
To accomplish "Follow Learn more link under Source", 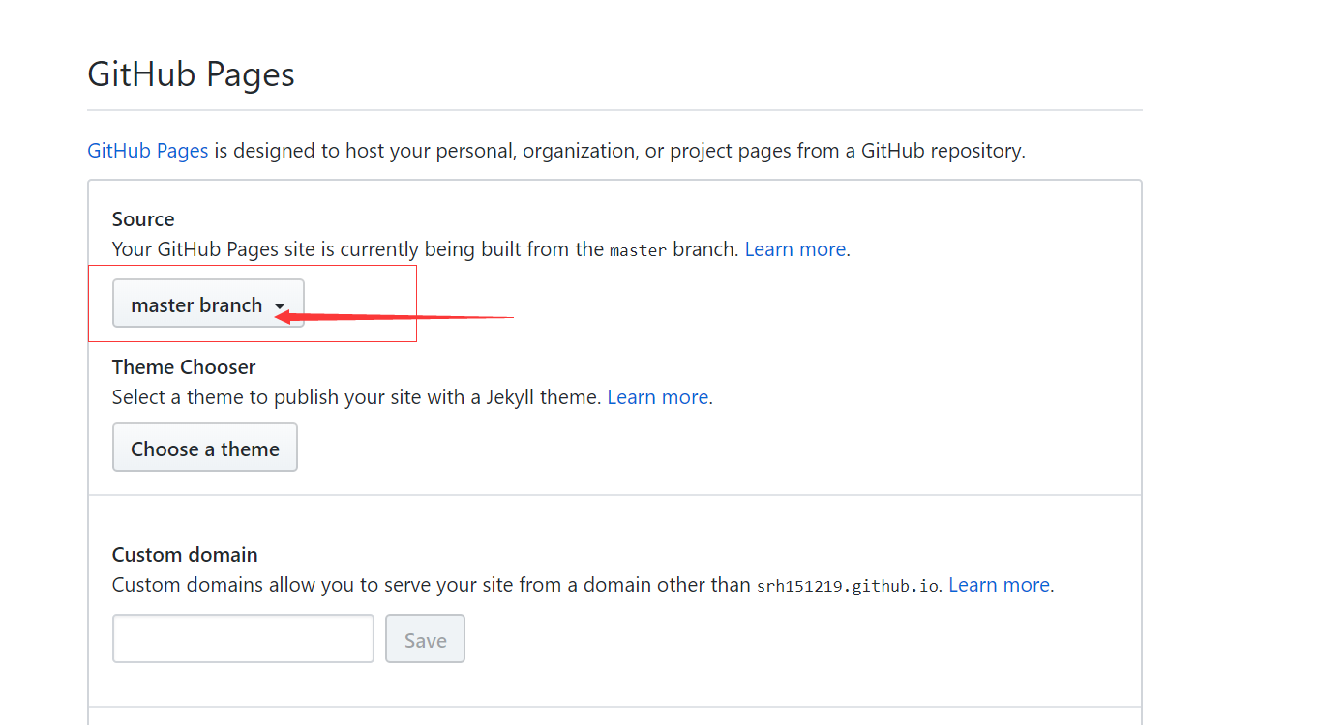I will click(x=795, y=249).
